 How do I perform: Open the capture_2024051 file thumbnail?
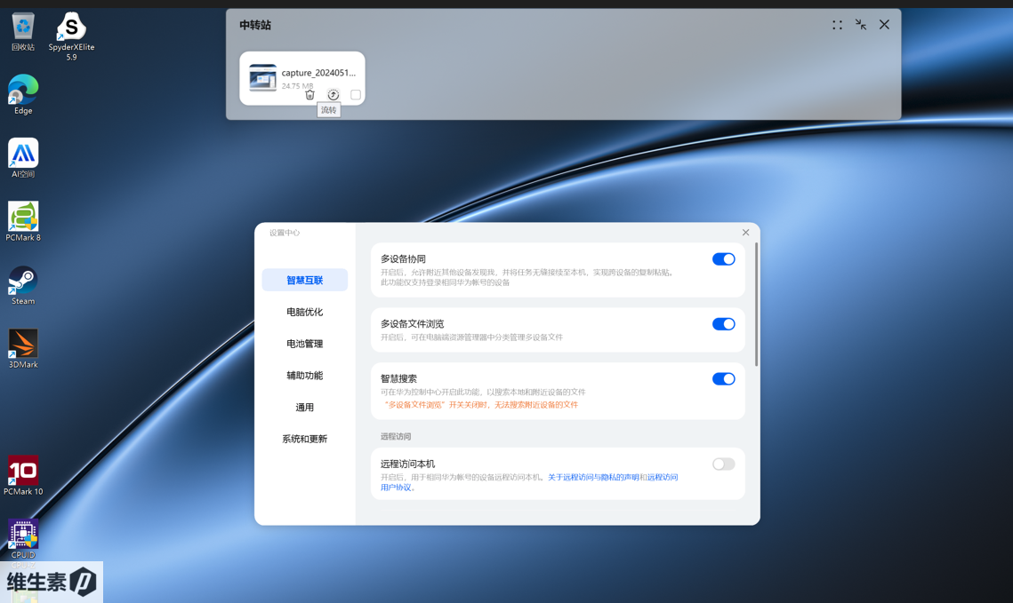(x=262, y=78)
